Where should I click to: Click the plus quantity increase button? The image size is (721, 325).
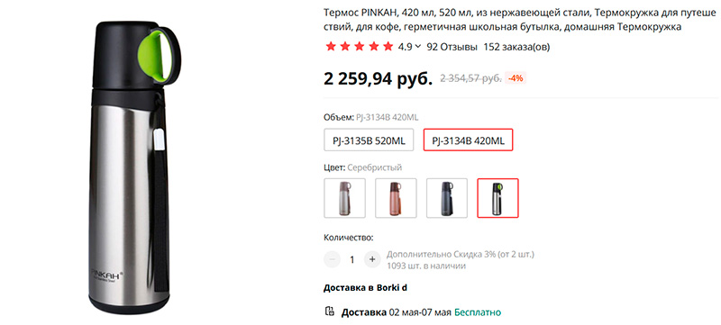[x=372, y=259]
